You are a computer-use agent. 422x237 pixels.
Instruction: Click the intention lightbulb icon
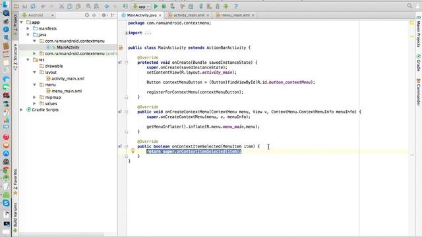(133, 151)
